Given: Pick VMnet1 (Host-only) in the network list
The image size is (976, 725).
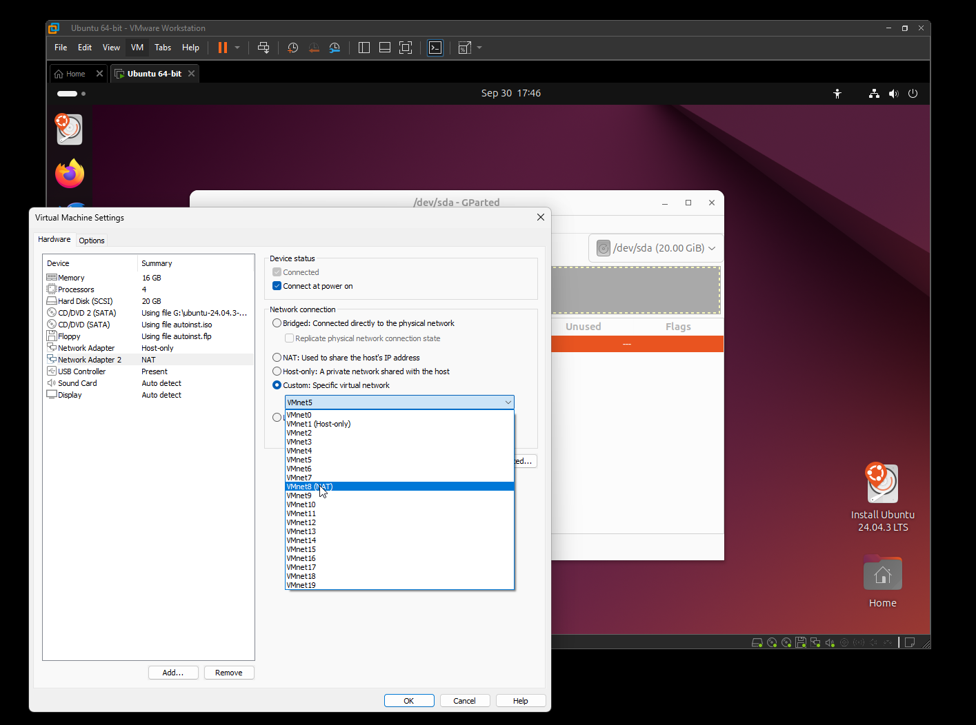Looking at the screenshot, I should tap(399, 424).
